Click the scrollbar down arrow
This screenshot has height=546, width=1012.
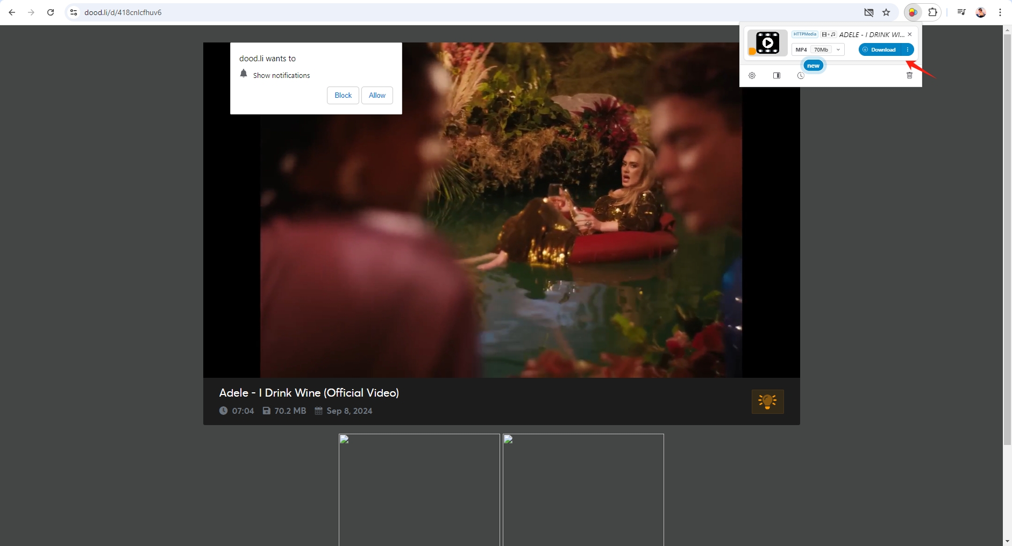click(1008, 541)
